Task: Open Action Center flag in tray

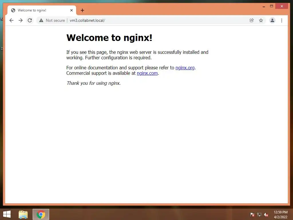Action: 252,215
